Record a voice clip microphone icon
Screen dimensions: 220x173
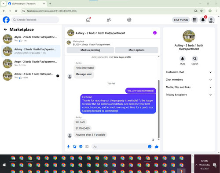(x=68, y=147)
